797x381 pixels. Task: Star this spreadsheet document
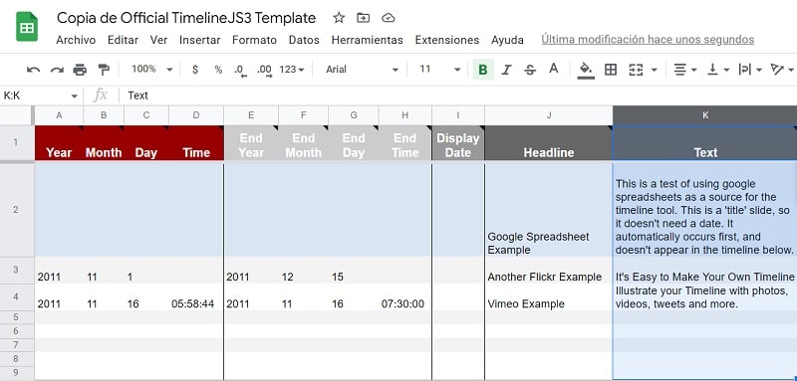click(339, 18)
